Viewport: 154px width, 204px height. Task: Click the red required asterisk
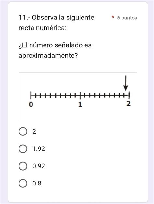113,17
